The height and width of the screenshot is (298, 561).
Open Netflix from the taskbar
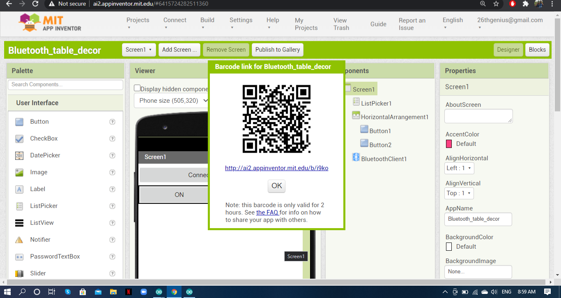(128, 292)
